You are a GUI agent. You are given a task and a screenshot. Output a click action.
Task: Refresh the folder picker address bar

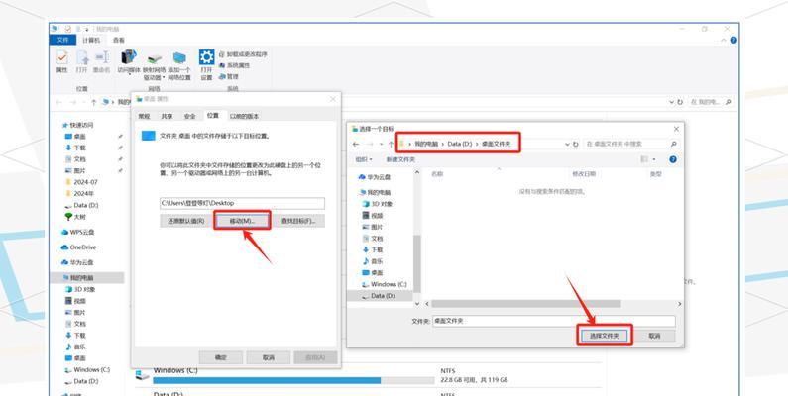pos(576,145)
